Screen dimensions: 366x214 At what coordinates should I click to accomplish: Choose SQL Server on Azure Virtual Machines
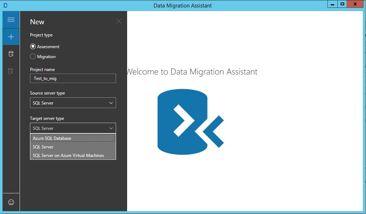[73, 156]
